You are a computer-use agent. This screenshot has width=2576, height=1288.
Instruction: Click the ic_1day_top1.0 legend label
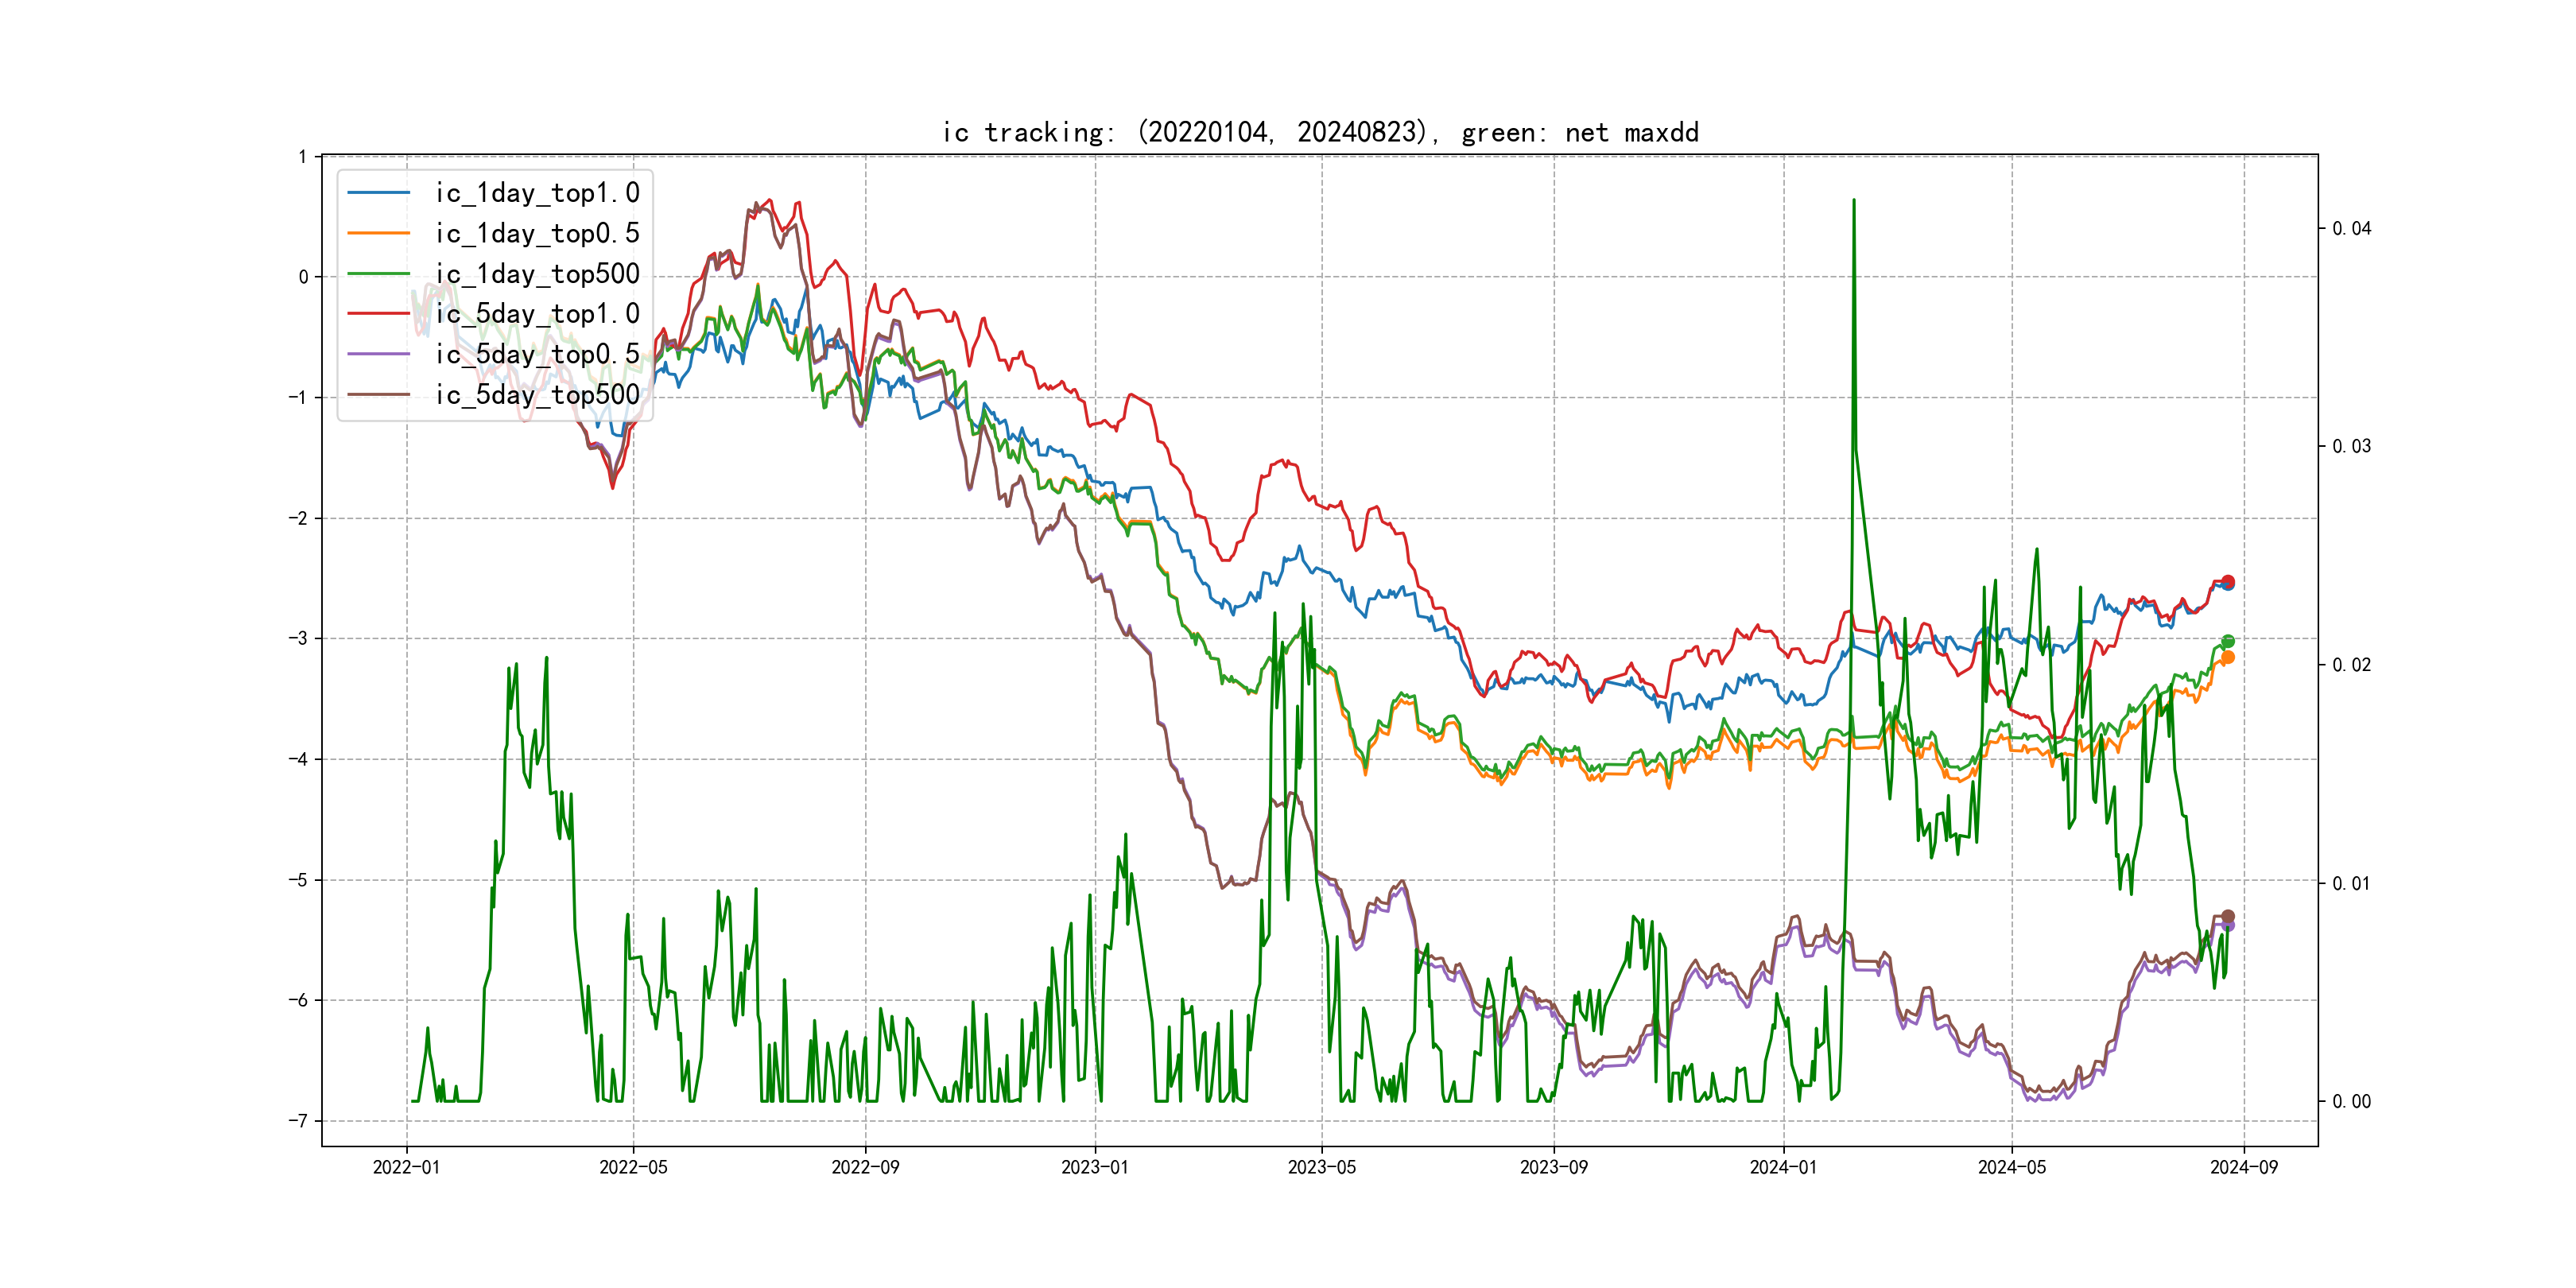pos(537,193)
